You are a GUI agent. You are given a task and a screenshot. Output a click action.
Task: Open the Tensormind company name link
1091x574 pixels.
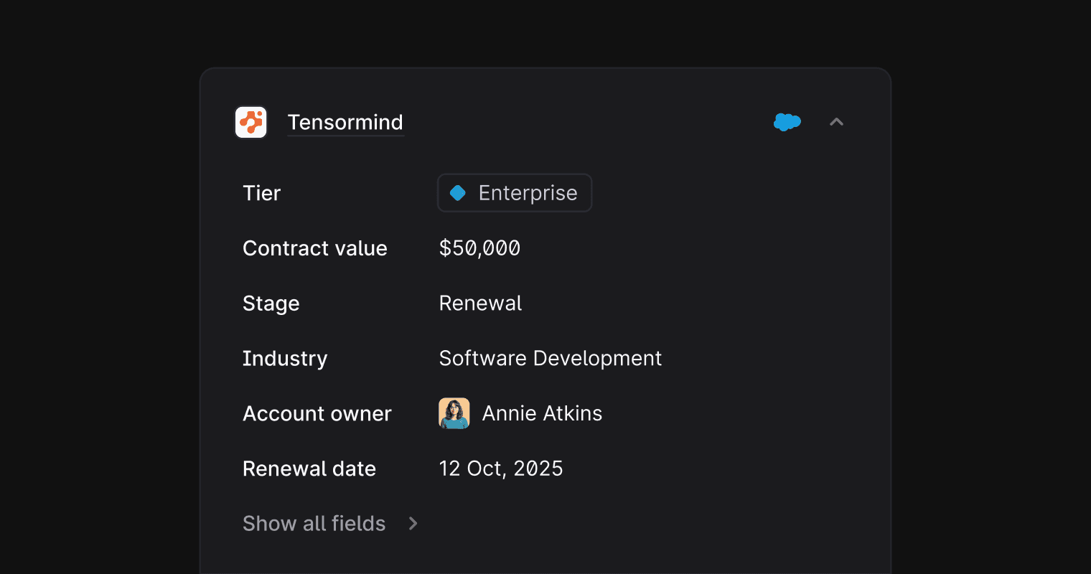tap(345, 122)
